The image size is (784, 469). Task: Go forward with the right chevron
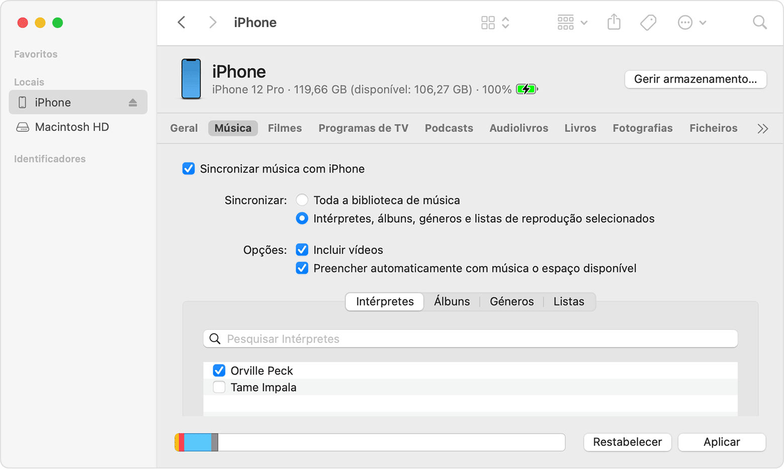(213, 22)
